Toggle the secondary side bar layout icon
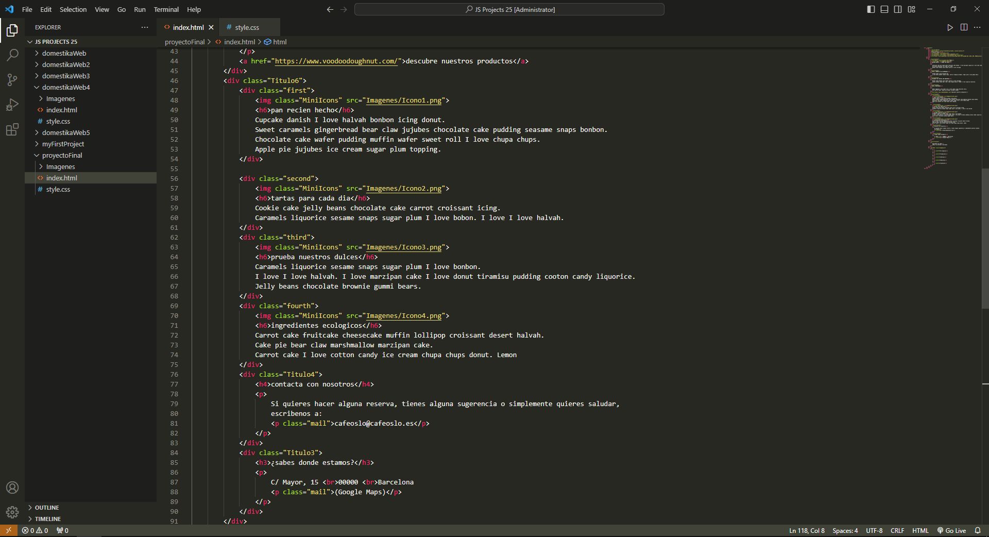Screen dimensions: 989x537 [898, 9]
